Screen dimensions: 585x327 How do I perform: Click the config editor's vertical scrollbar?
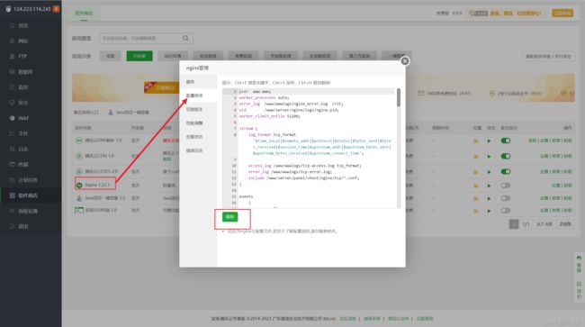click(x=399, y=98)
